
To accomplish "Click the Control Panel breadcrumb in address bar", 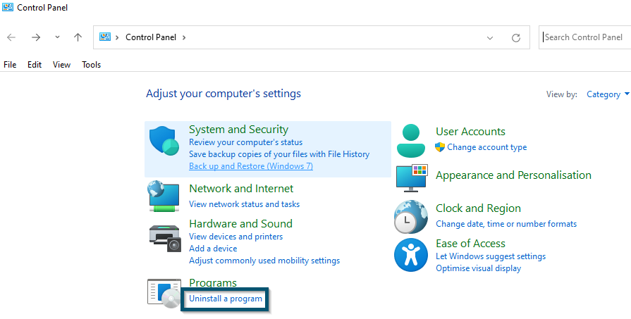I will pyautogui.click(x=151, y=37).
